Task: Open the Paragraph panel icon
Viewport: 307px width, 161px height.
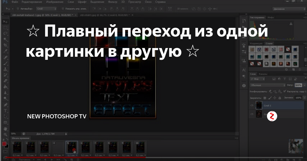Action: [x=244, y=76]
